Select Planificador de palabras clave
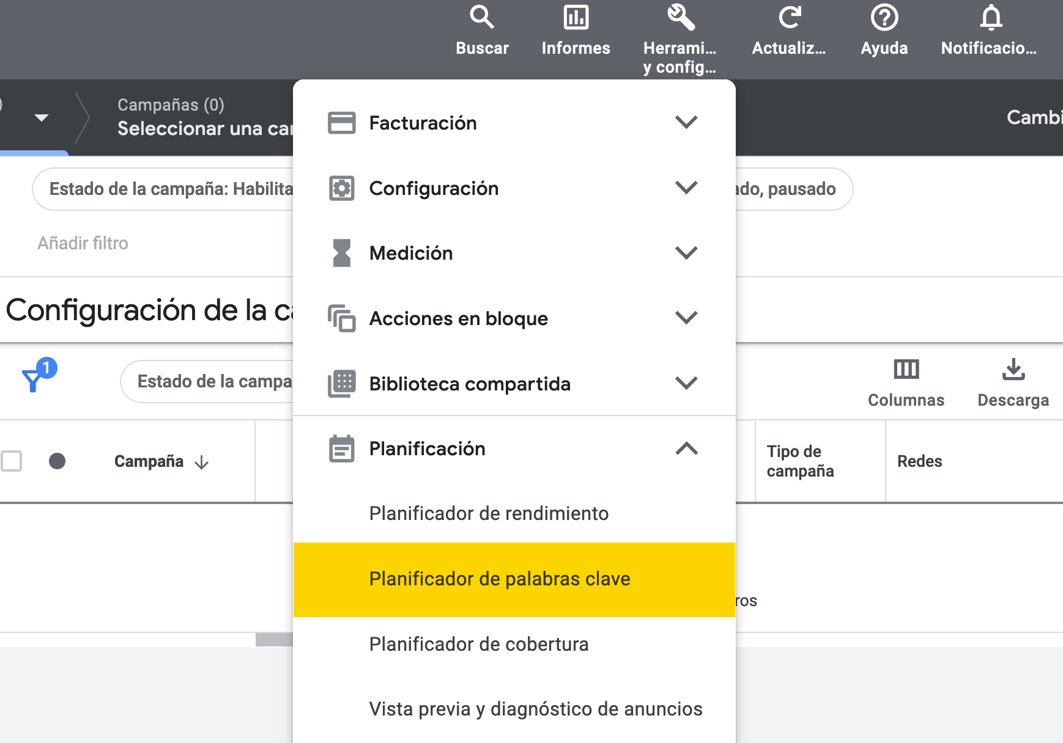1063x743 pixels. pyautogui.click(x=499, y=579)
